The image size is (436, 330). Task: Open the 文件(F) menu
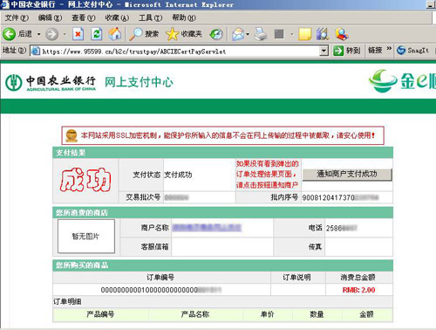17,18
